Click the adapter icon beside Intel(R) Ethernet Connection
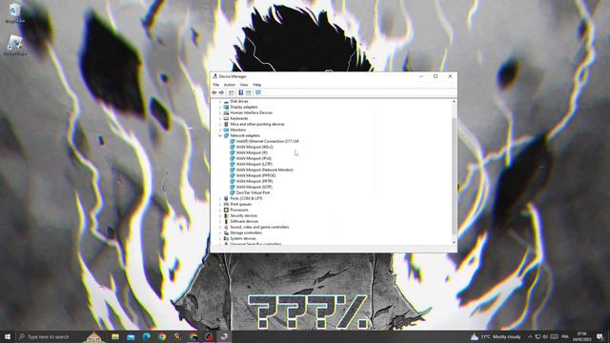 [233, 142]
